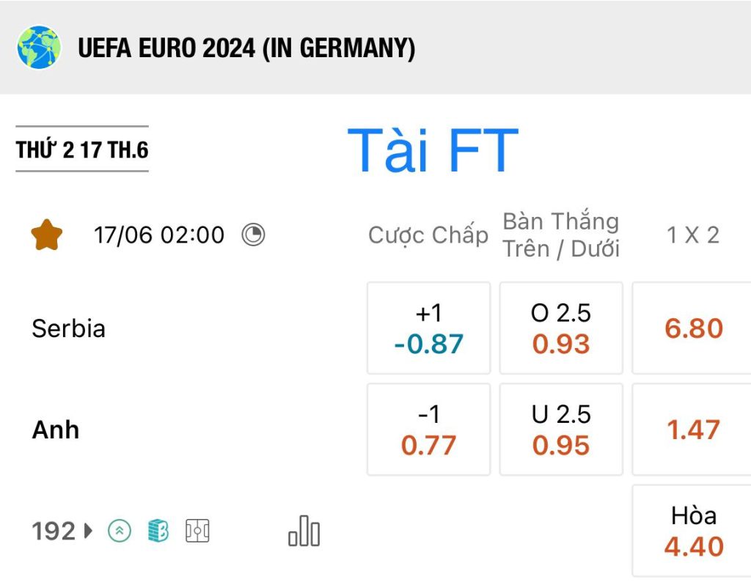Select Serbia +1 handicap at -0.87

[x=428, y=328]
